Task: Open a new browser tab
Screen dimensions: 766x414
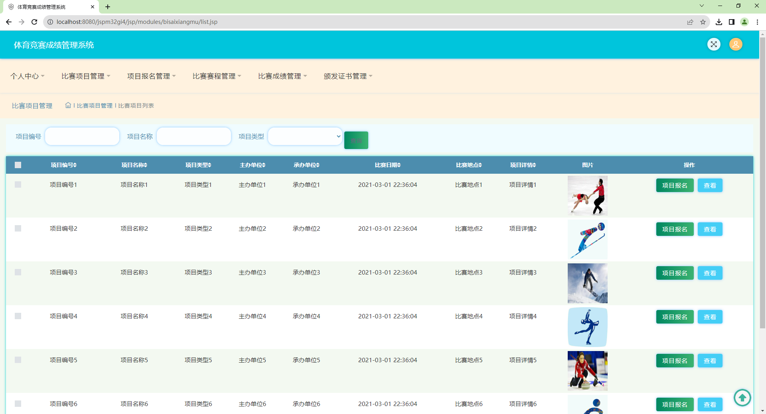Action: click(x=108, y=7)
